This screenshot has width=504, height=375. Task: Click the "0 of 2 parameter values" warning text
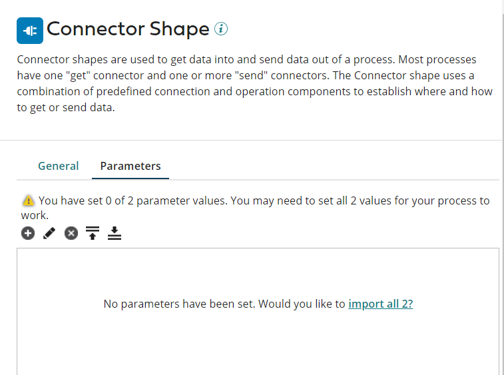coord(133,200)
